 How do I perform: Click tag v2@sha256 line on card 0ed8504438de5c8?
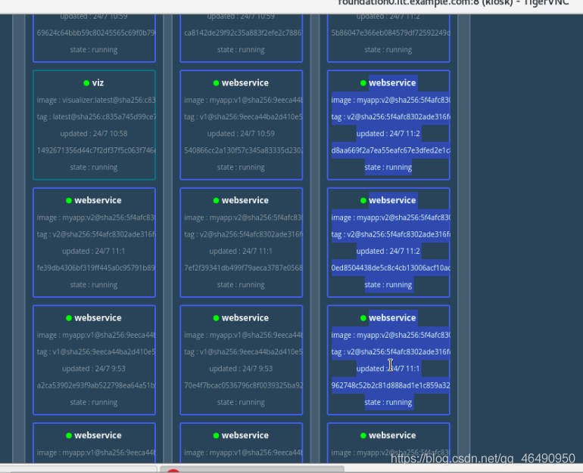tap(391, 234)
